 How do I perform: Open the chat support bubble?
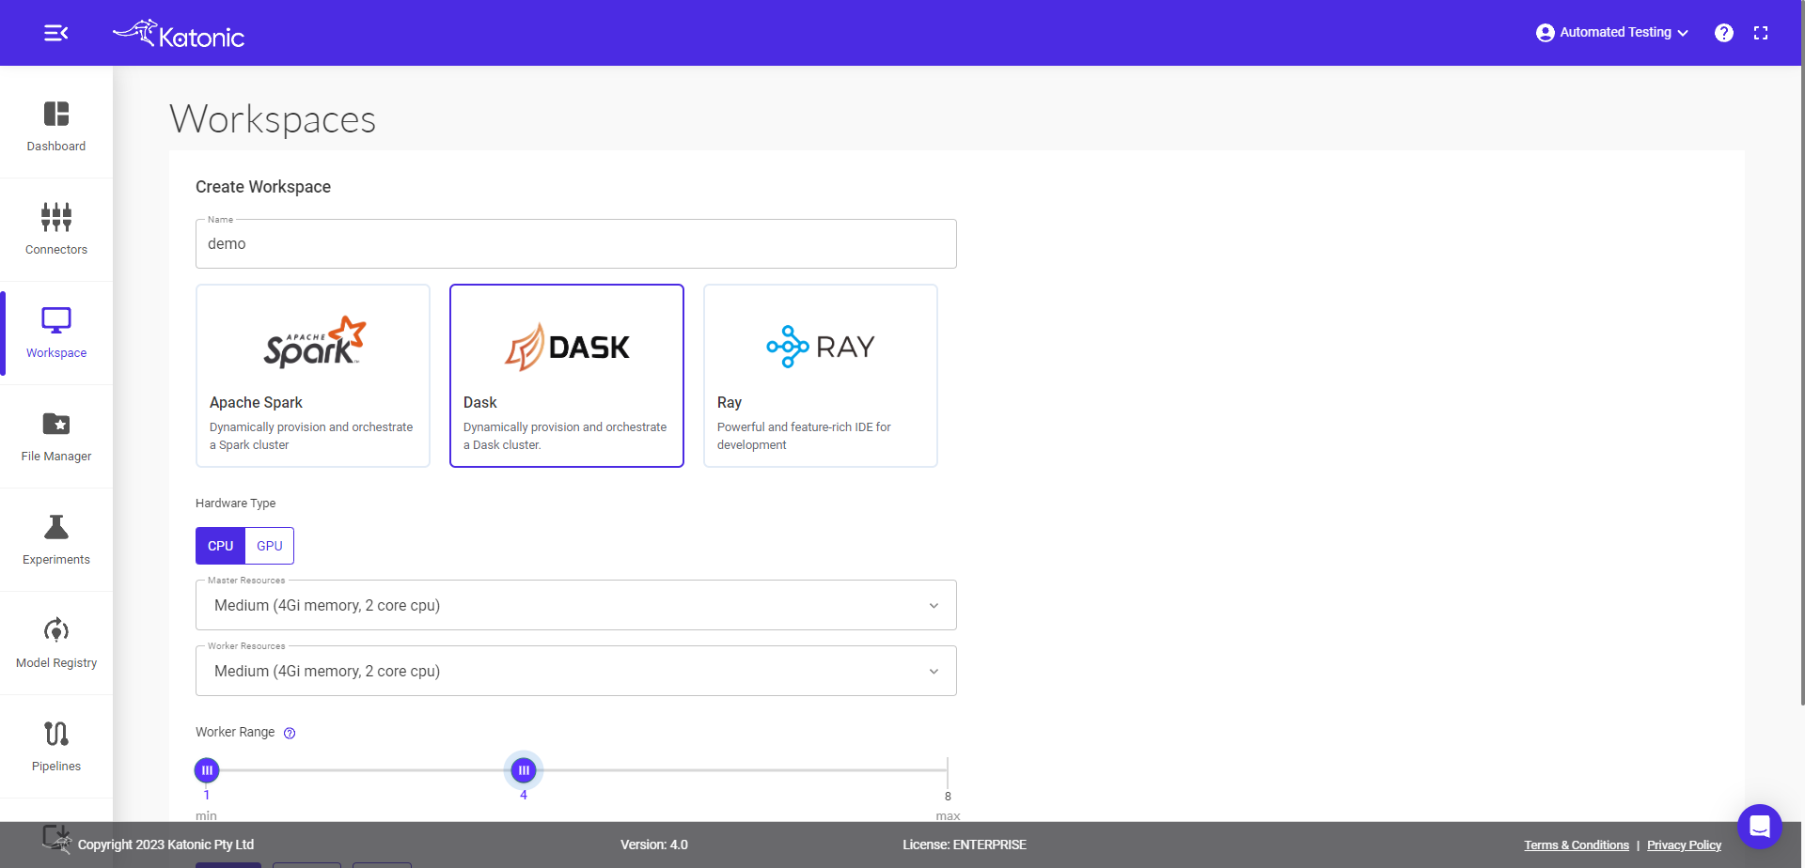1760,827
